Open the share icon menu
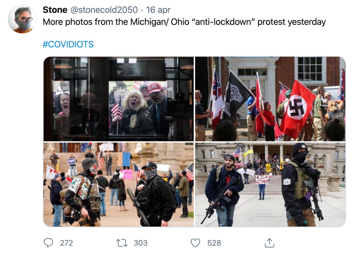The image size is (354, 257). pyautogui.click(x=269, y=242)
